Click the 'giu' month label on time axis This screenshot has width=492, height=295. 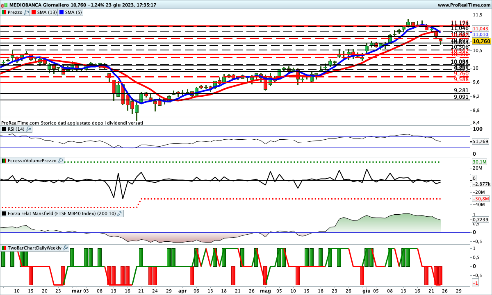(366, 291)
